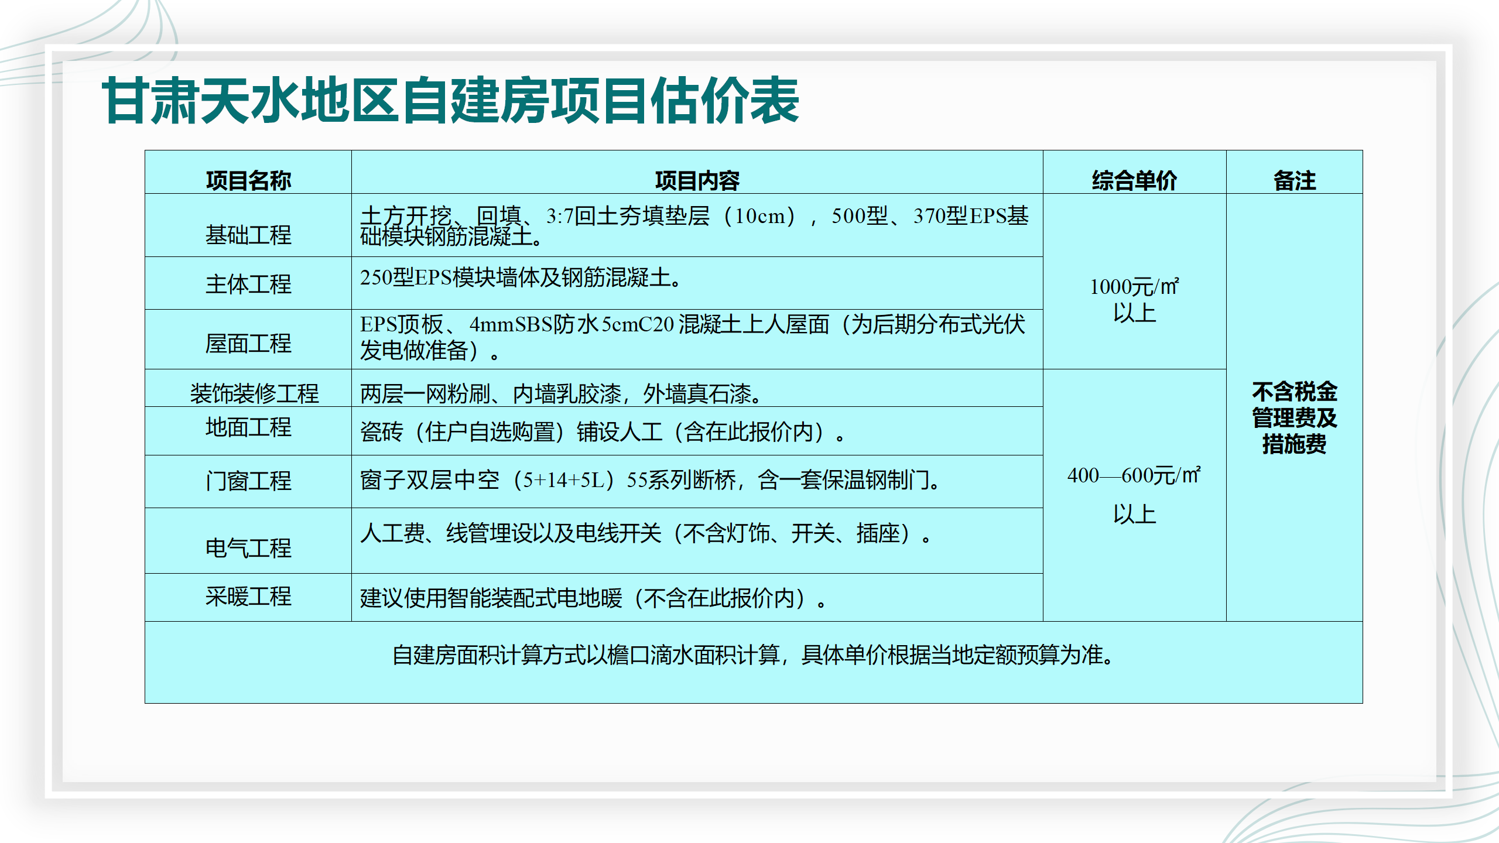Image resolution: width=1499 pixels, height=843 pixels.
Task: Click the 备注 column header
Action: coord(1294,180)
